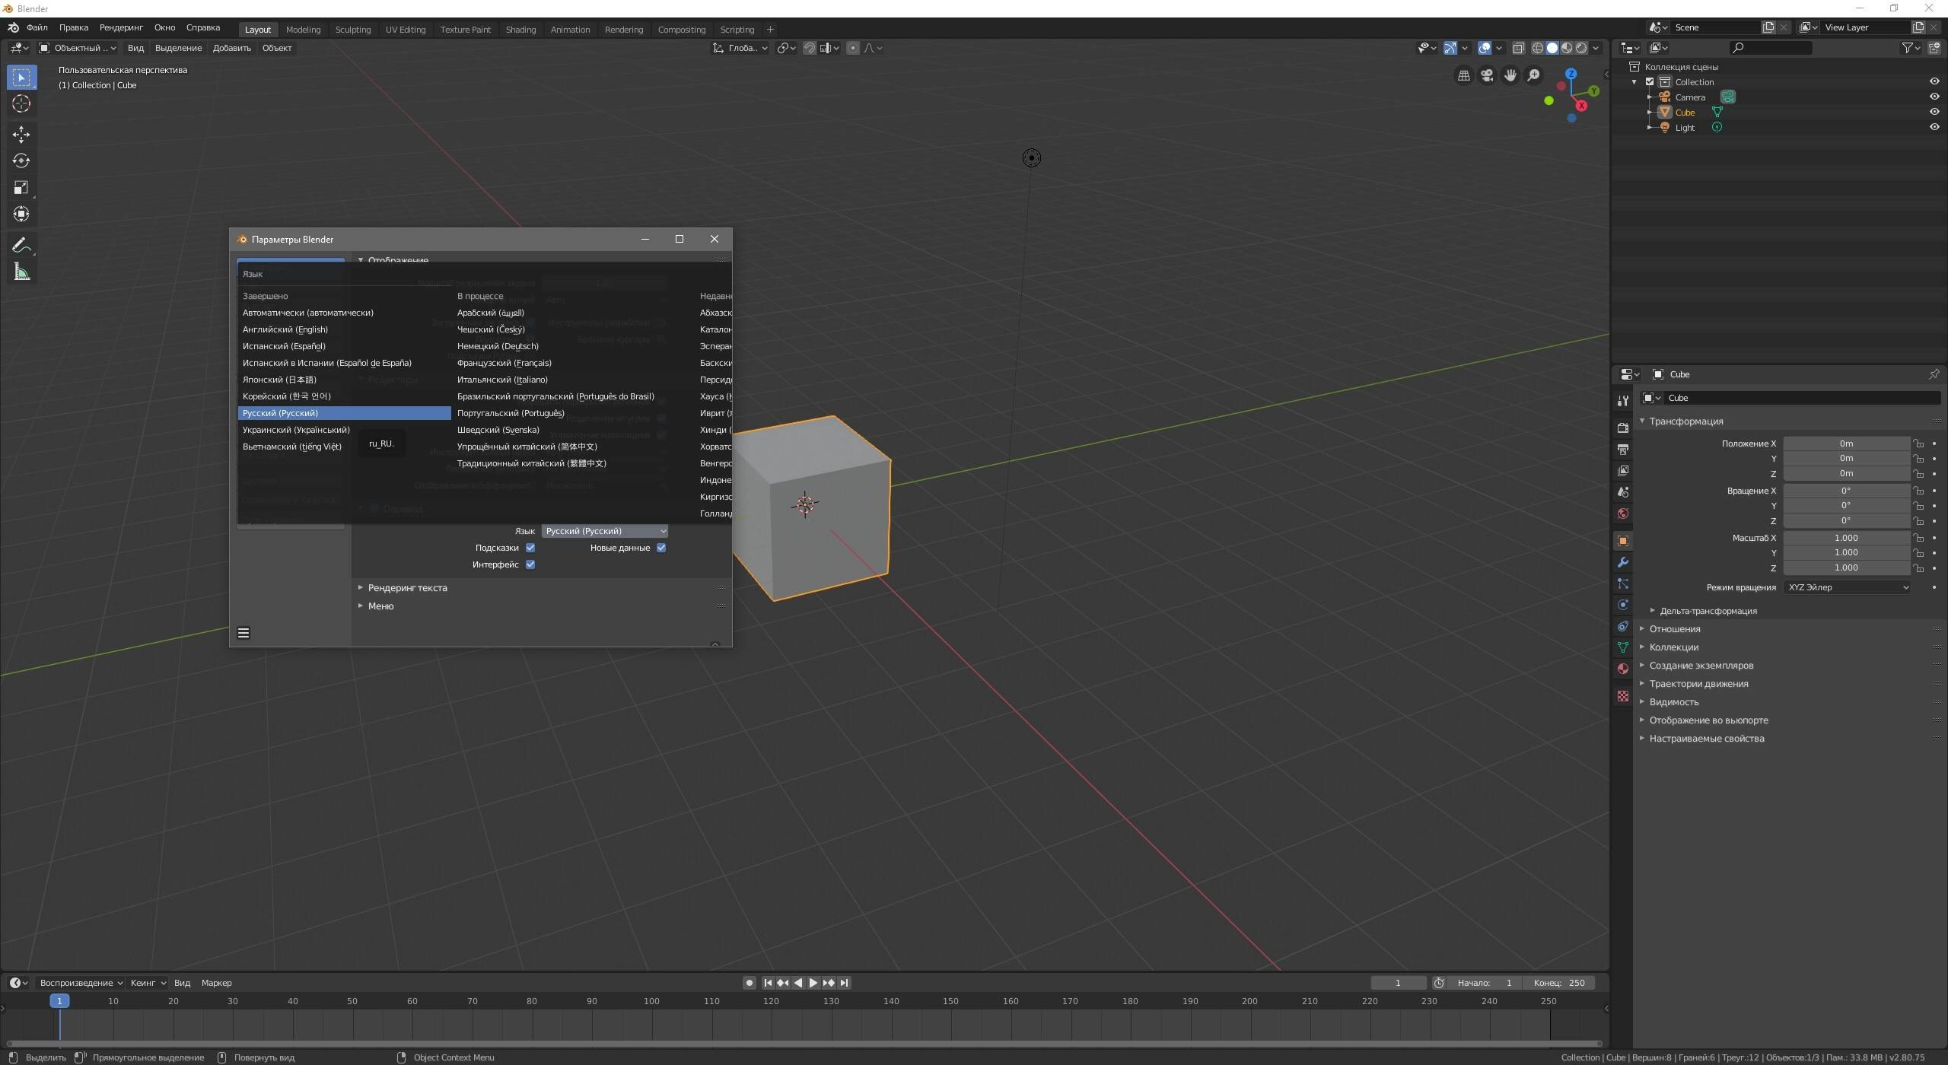
Task: Activate the 3D Cursor tool
Action: pos(21,103)
